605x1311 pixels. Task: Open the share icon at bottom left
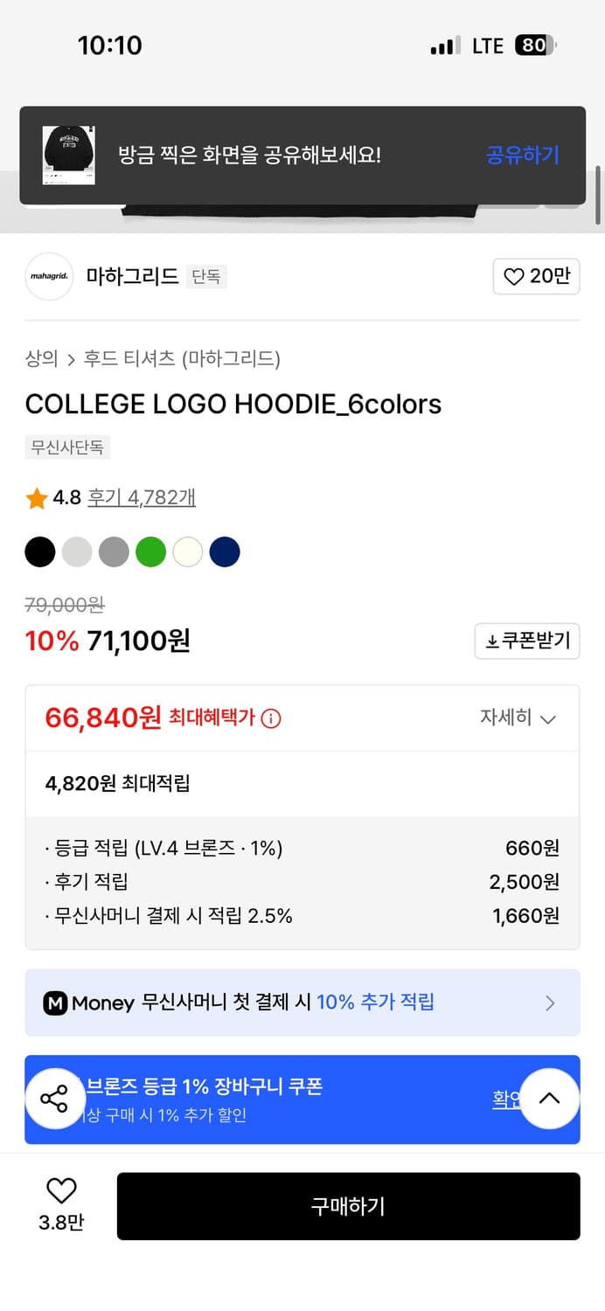tap(54, 1099)
